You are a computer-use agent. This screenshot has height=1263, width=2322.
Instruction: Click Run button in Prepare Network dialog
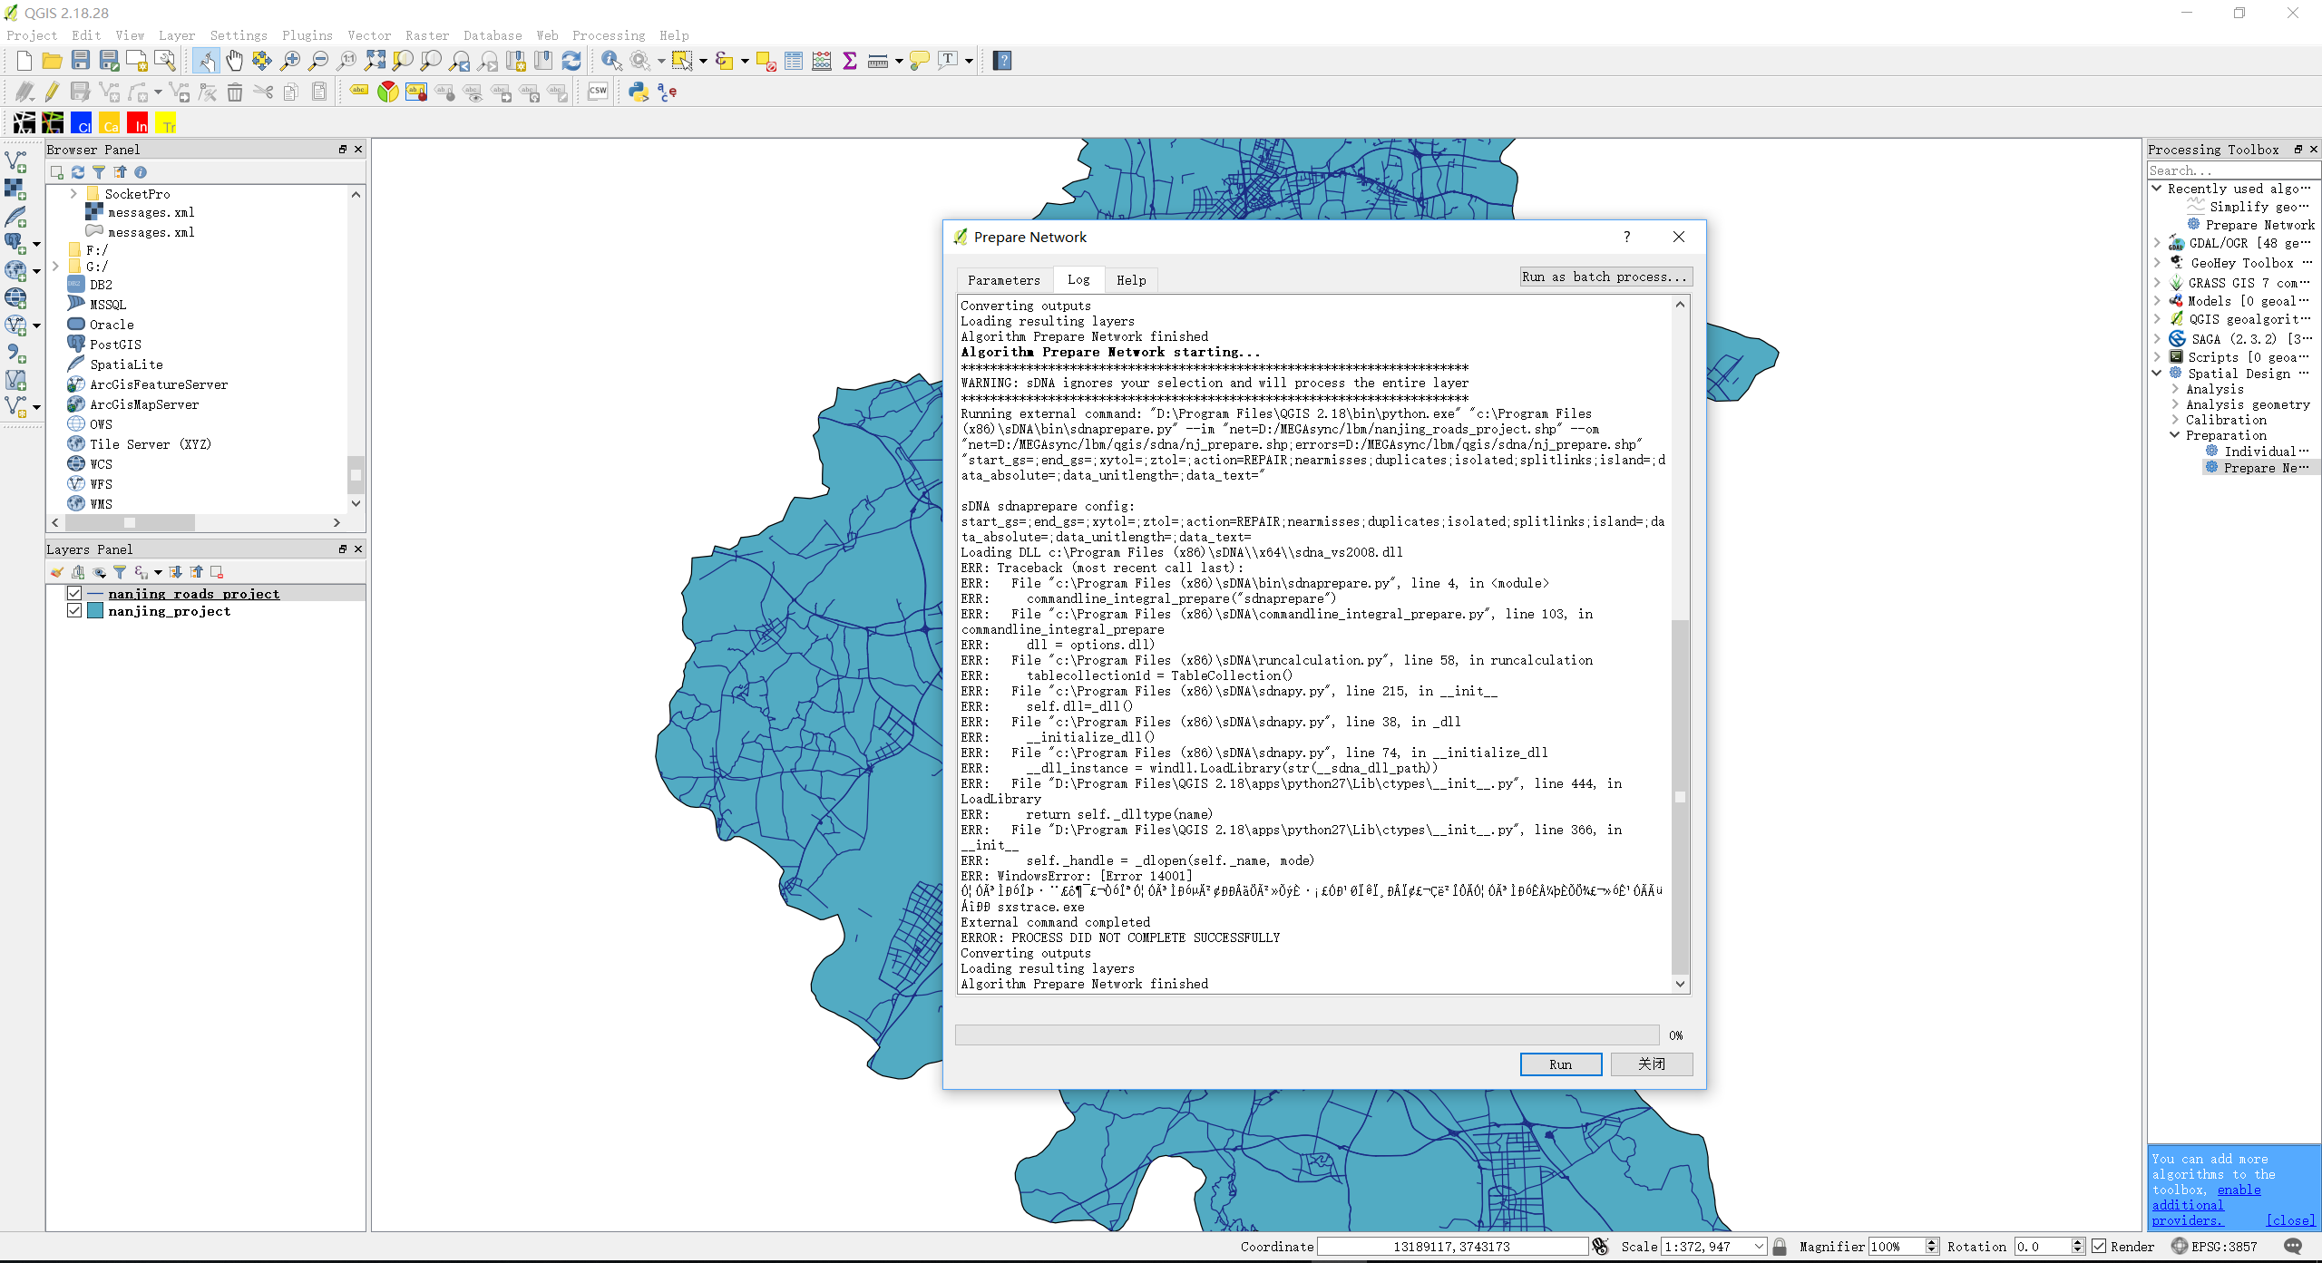[x=1562, y=1064]
